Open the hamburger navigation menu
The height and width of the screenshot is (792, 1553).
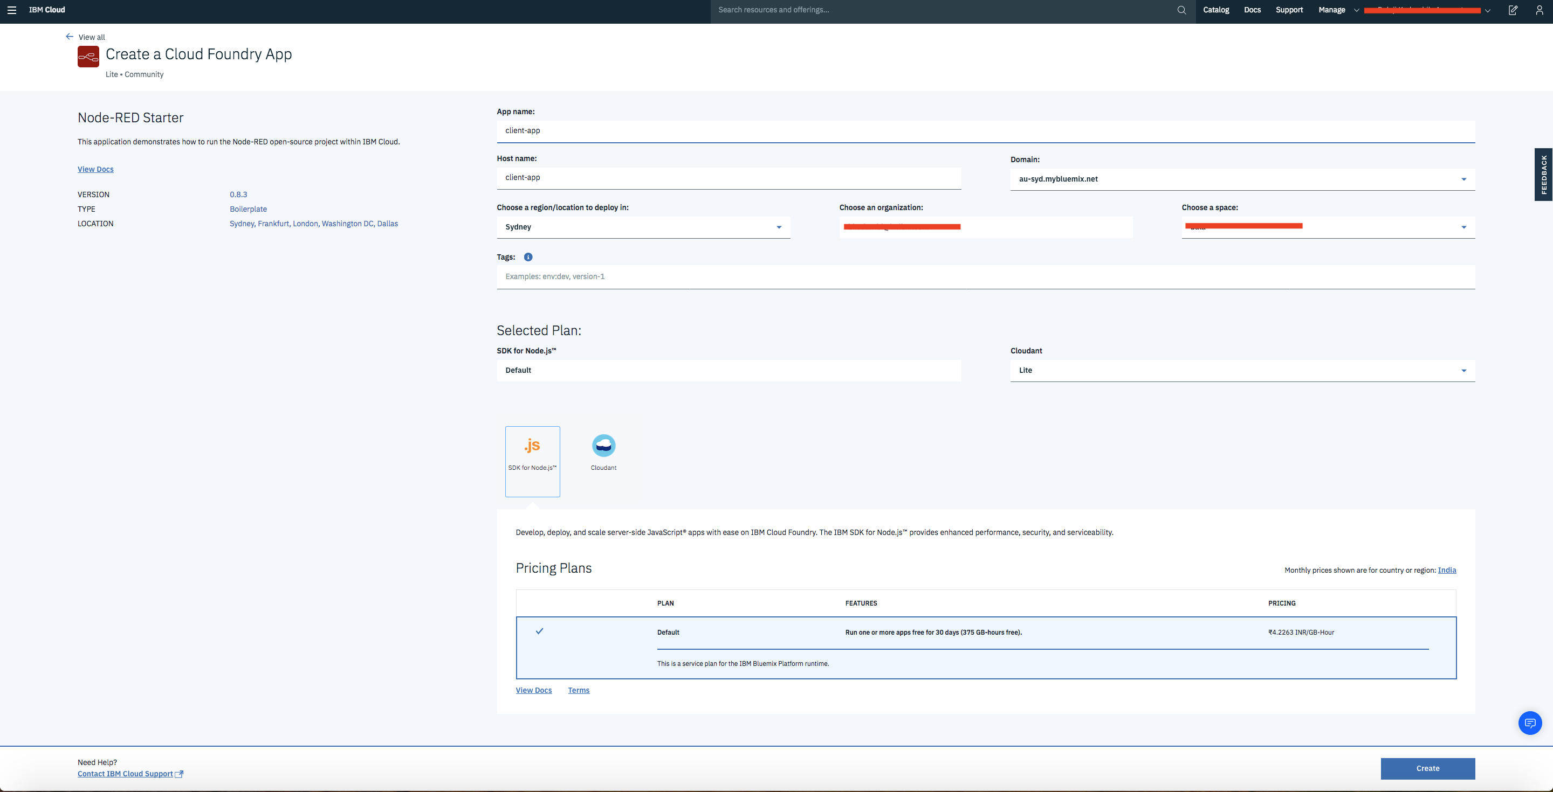(11, 10)
